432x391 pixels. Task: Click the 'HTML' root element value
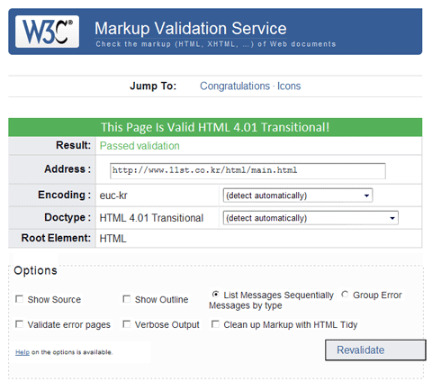tap(112, 239)
